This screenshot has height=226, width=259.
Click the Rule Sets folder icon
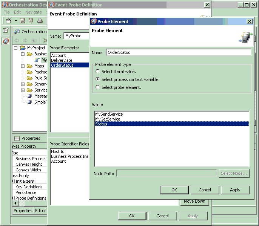(30, 78)
